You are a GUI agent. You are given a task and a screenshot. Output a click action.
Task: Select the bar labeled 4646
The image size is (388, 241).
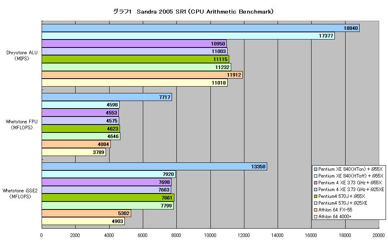(81, 136)
